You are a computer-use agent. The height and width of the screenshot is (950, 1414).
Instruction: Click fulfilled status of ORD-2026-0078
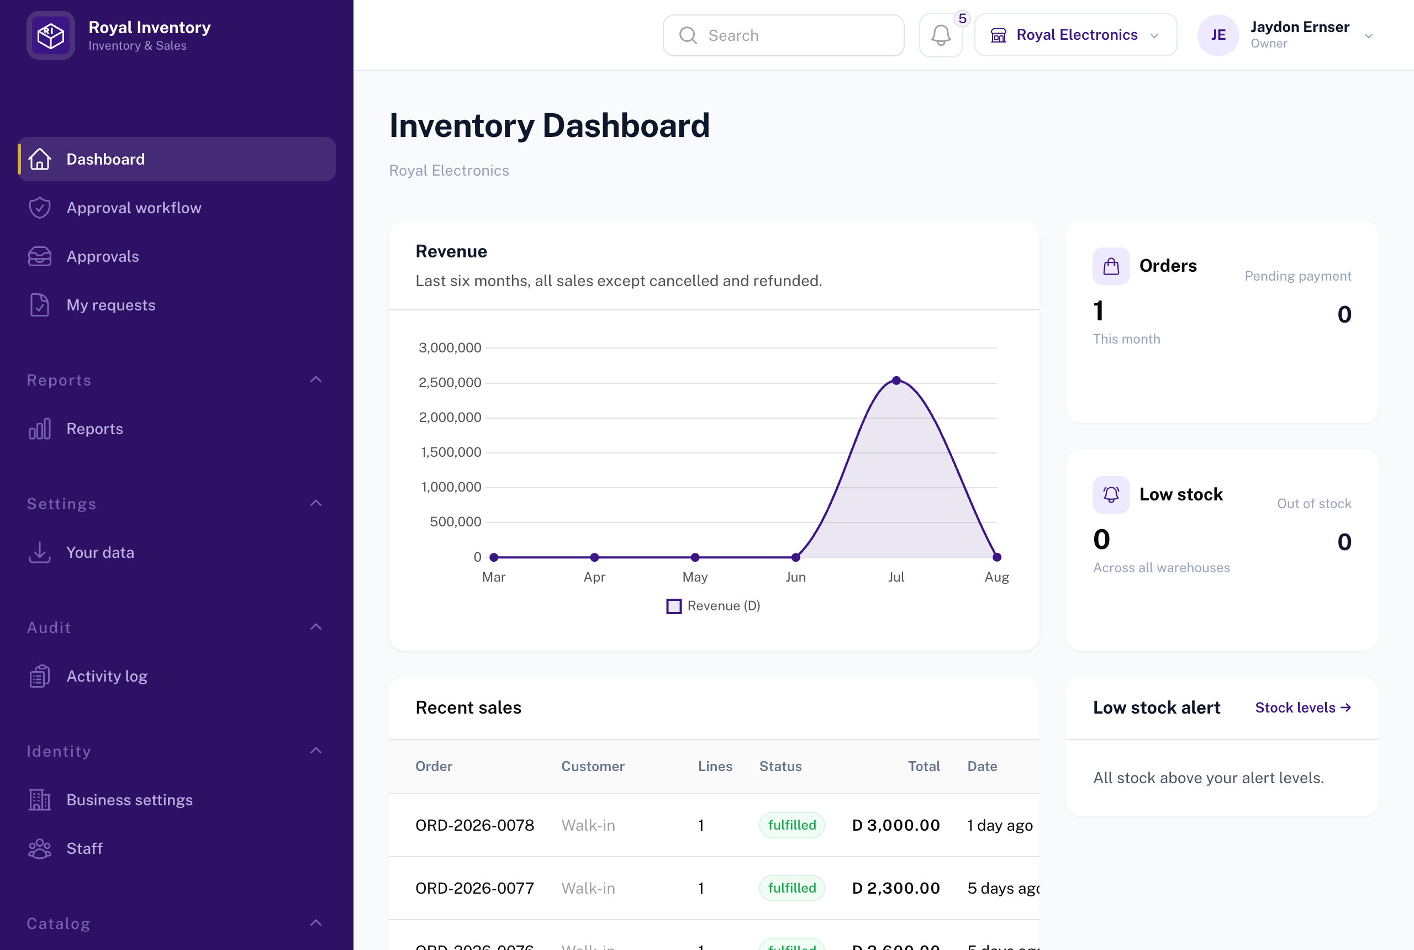tap(792, 825)
